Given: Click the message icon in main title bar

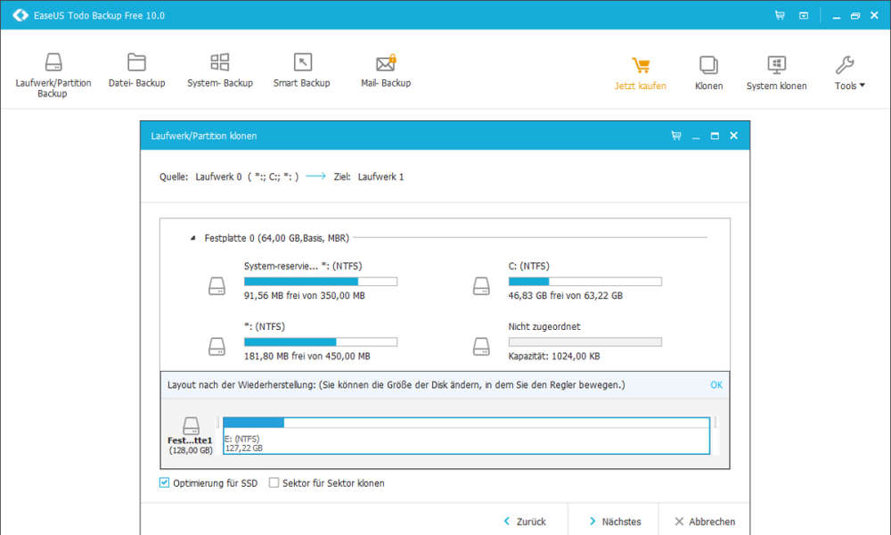Looking at the screenshot, I should coord(804,15).
